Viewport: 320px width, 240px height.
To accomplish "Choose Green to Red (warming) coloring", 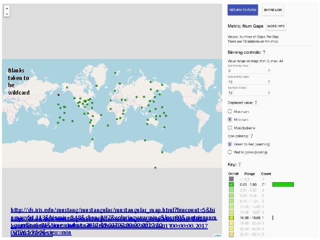I will click(x=230, y=144).
